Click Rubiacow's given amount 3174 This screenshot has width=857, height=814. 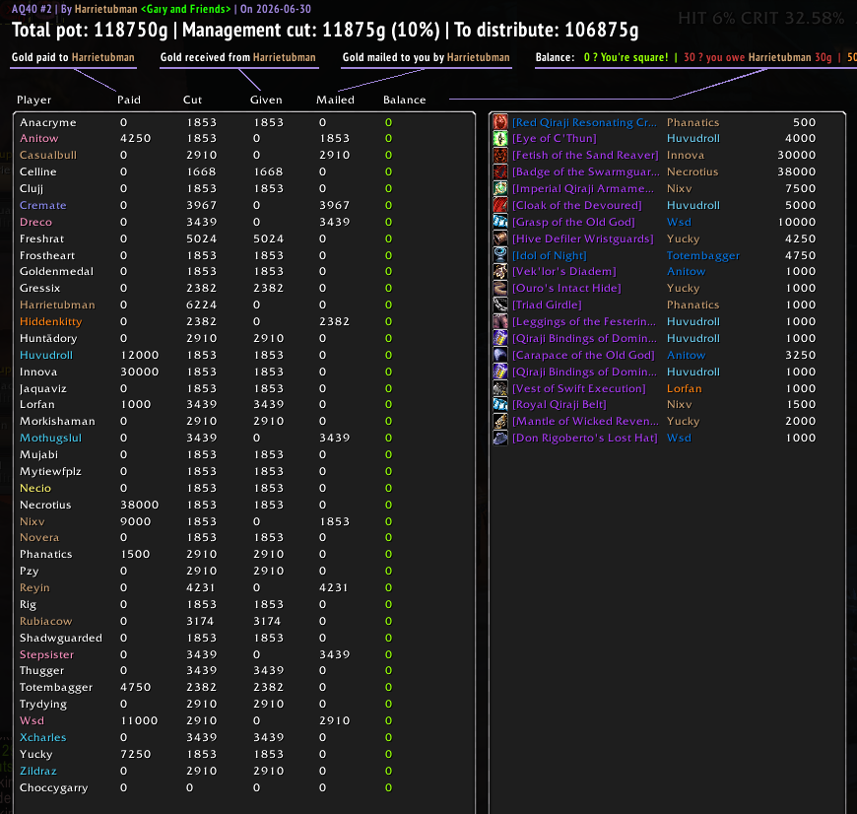(x=267, y=621)
